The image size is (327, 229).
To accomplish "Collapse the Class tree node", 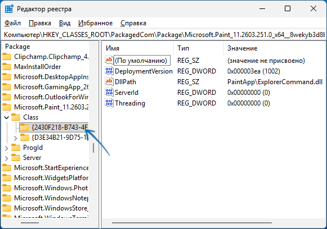I will coord(6,117).
